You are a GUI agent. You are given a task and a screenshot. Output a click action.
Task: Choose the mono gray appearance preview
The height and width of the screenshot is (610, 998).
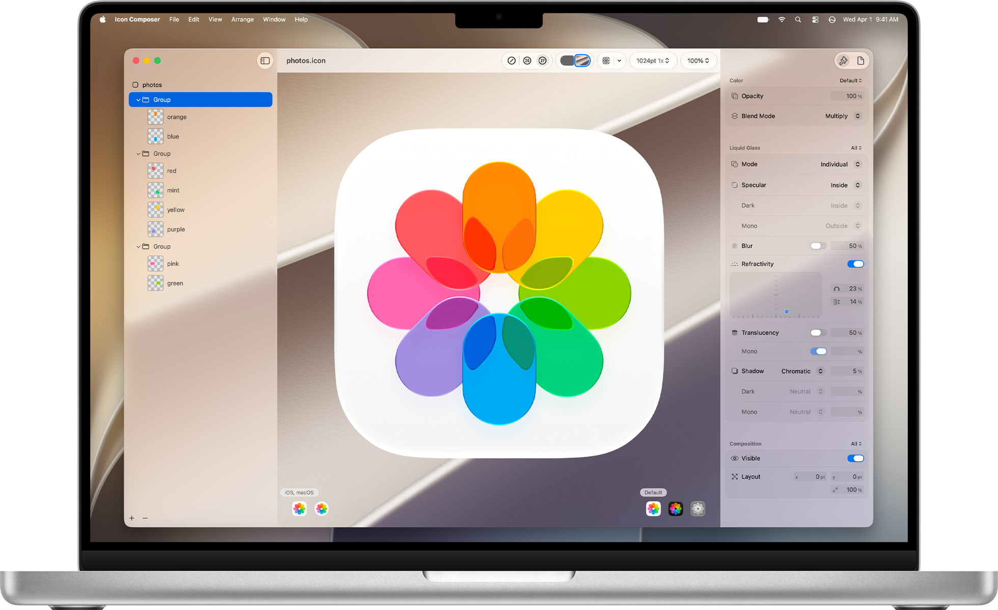pyautogui.click(x=698, y=509)
